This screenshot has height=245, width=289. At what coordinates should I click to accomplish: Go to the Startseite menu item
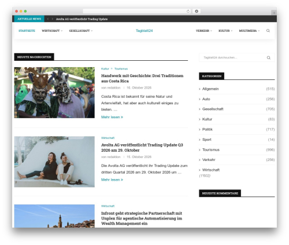click(27, 31)
